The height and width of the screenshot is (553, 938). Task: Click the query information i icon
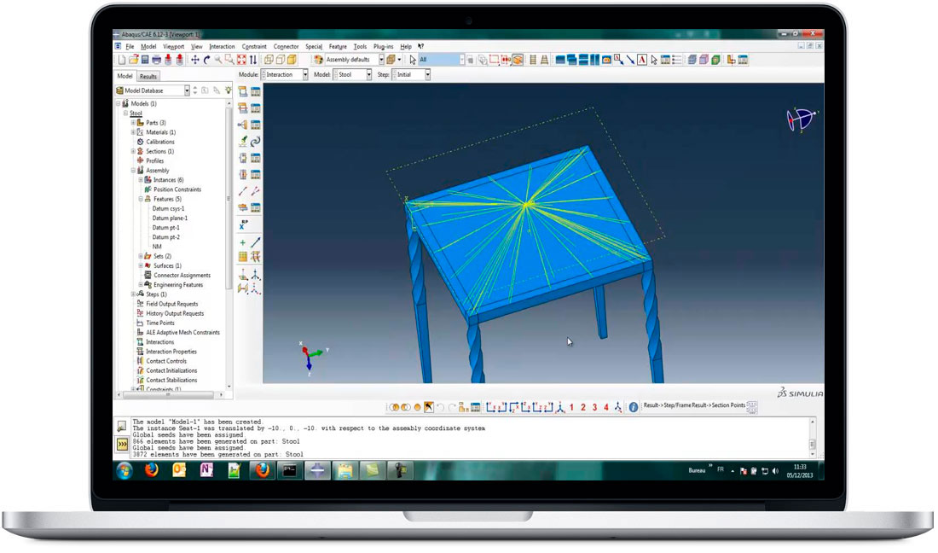pos(633,407)
